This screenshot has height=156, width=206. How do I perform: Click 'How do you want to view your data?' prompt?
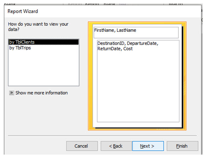click(38, 27)
